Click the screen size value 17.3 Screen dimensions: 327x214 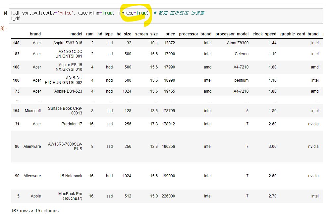coord(154,124)
